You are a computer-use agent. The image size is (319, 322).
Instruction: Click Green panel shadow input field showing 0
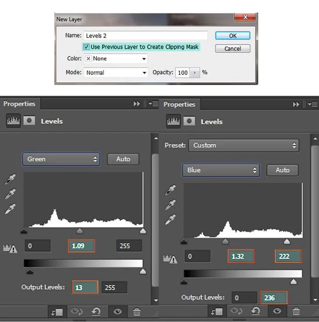pyautogui.click(x=38, y=245)
